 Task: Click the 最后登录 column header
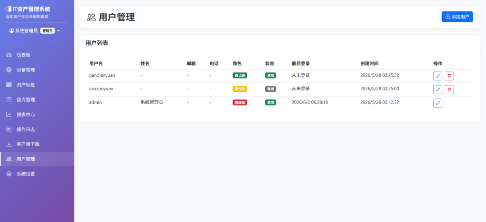tap(300, 64)
